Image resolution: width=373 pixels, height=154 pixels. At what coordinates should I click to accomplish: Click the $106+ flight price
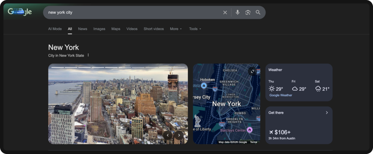[x=283, y=132]
